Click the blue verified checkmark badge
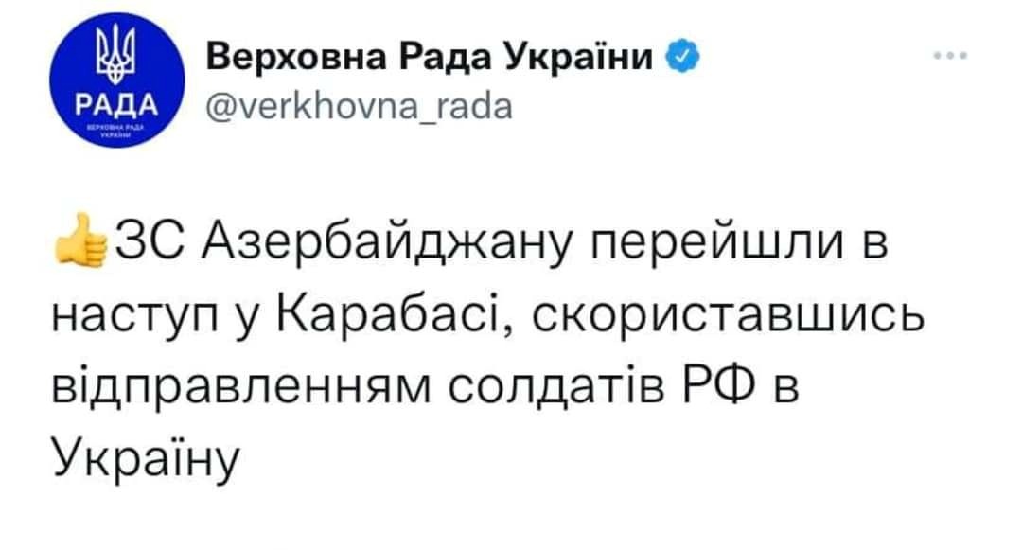Screen dimensions: 1022x551 [681, 57]
